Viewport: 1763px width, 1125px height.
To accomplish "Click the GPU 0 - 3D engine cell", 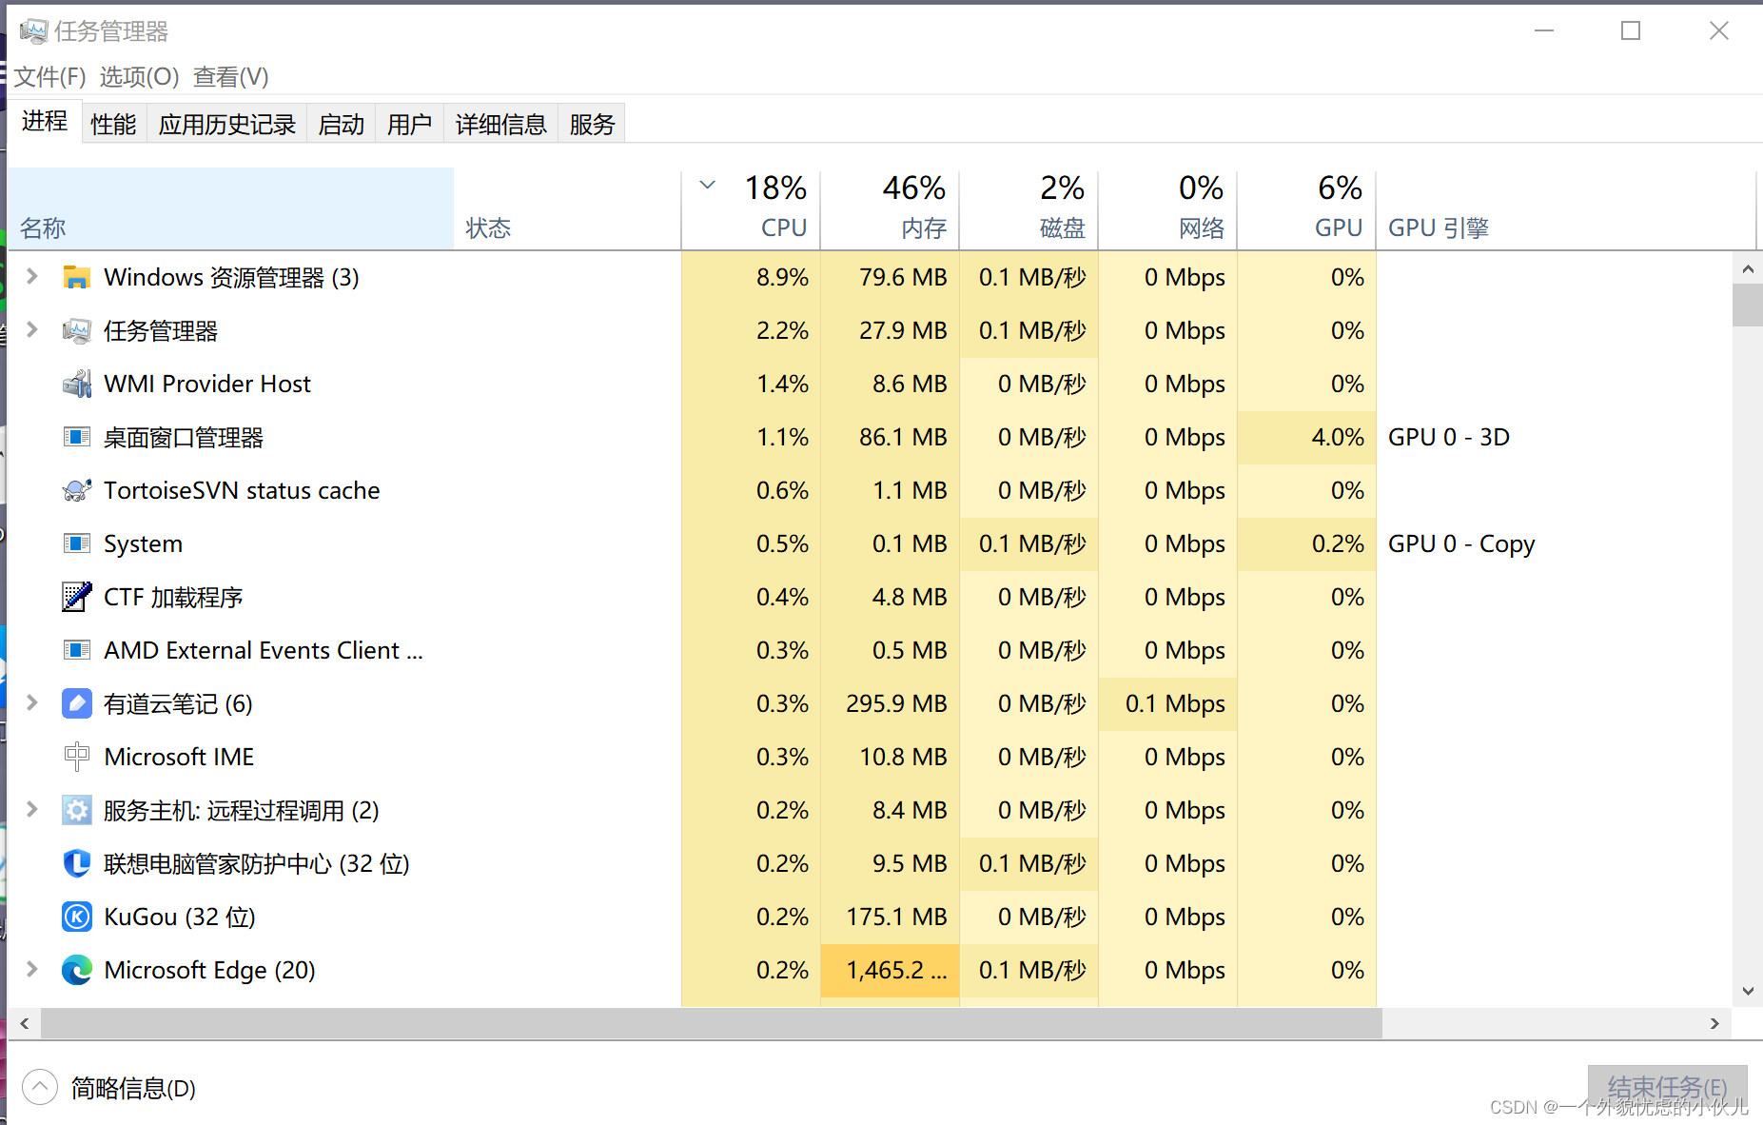I will coord(1449,437).
